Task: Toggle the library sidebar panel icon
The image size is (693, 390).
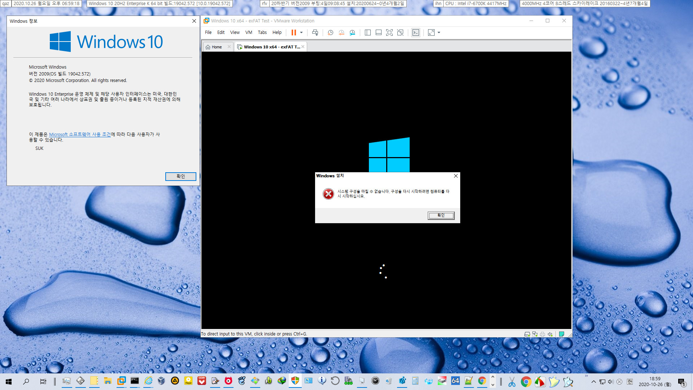Action: [x=368, y=32]
